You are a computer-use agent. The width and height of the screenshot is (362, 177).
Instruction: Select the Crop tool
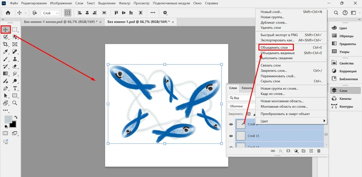tap(5, 44)
